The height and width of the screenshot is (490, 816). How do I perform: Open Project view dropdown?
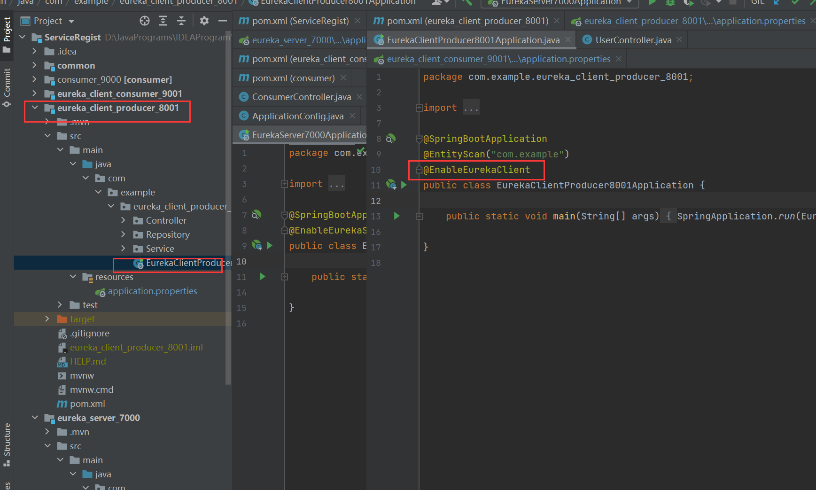pyautogui.click(x=71, y=21)
